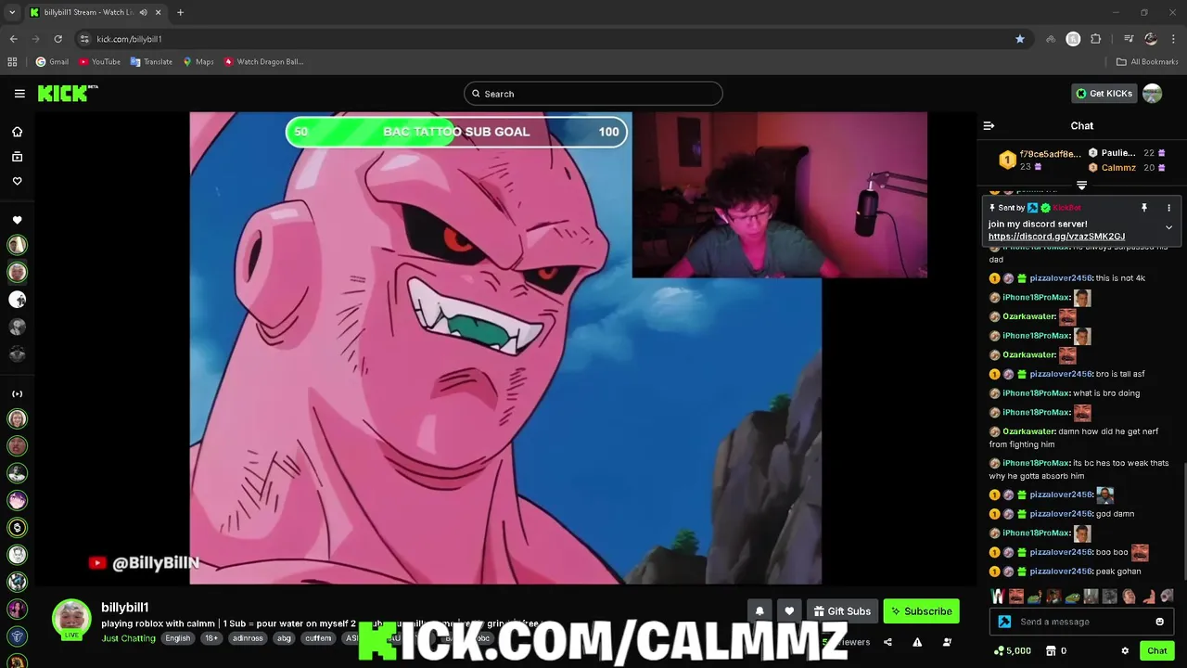
Task: Mute the billybill1 Stream tab audio
Action: 143,12
